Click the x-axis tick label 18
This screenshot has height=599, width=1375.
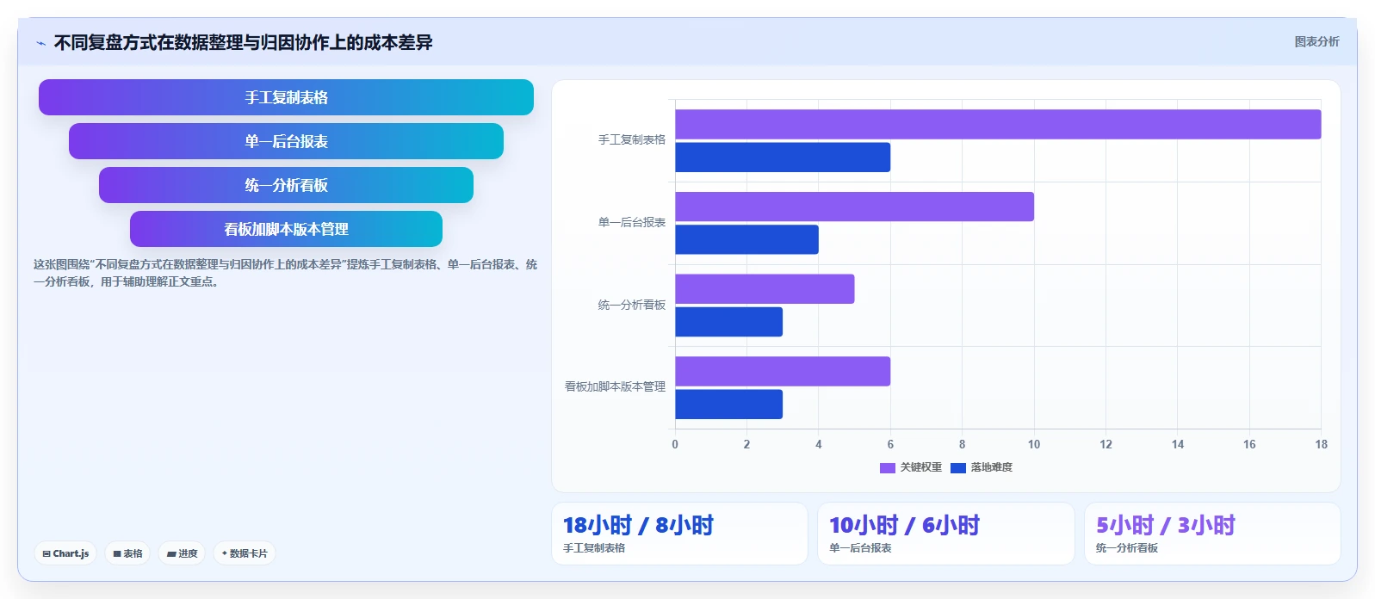1321,444
